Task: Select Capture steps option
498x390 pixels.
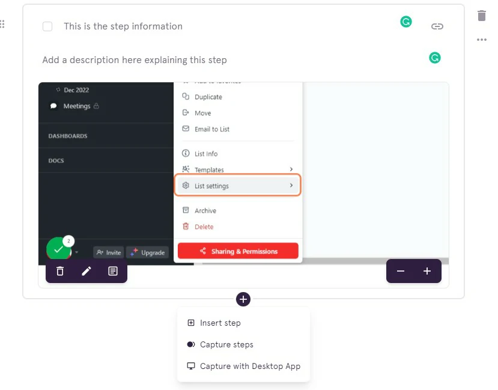Action: (x=226, y=344)
